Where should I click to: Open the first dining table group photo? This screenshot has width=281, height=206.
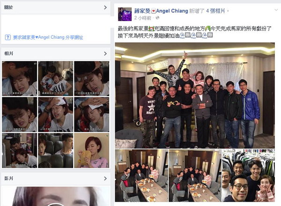[x=141, y=176]
